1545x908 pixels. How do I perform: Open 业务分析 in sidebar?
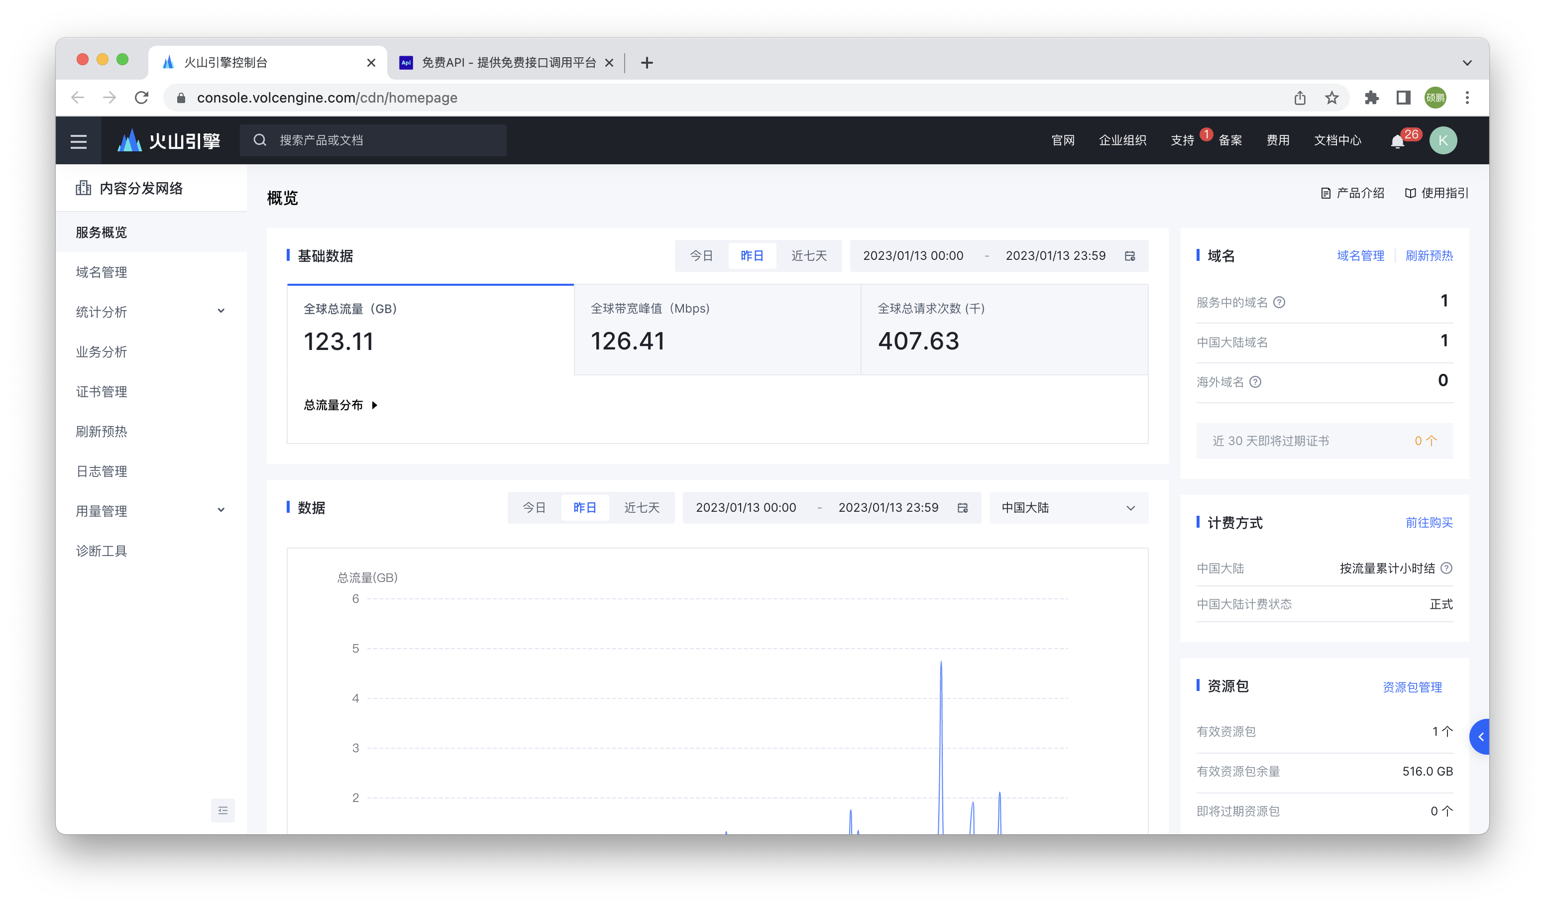click(x=151, y=351)
